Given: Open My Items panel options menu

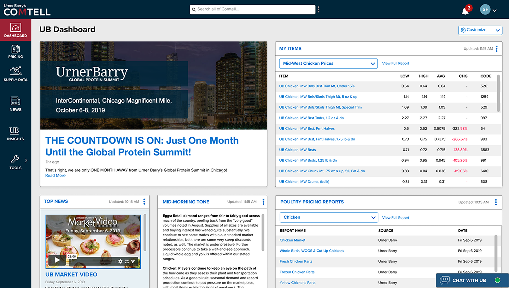Looking at the screenshot, I should [496, 49].
